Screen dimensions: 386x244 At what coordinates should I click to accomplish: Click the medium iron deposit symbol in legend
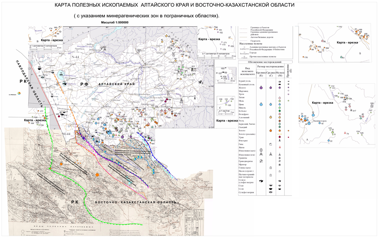pos(271,87)
